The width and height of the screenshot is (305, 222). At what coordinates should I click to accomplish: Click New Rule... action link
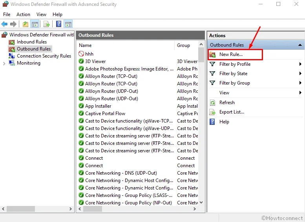coord(231,54)
